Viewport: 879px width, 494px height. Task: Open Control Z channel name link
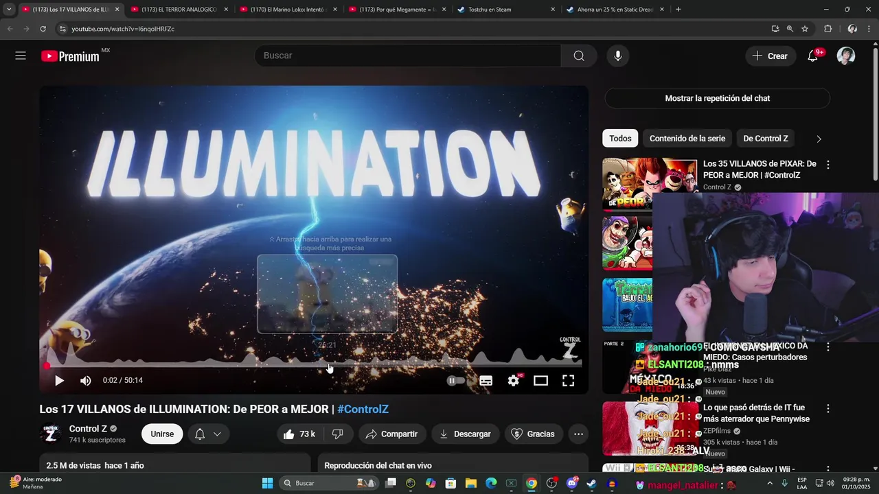(x=88, y=429)
